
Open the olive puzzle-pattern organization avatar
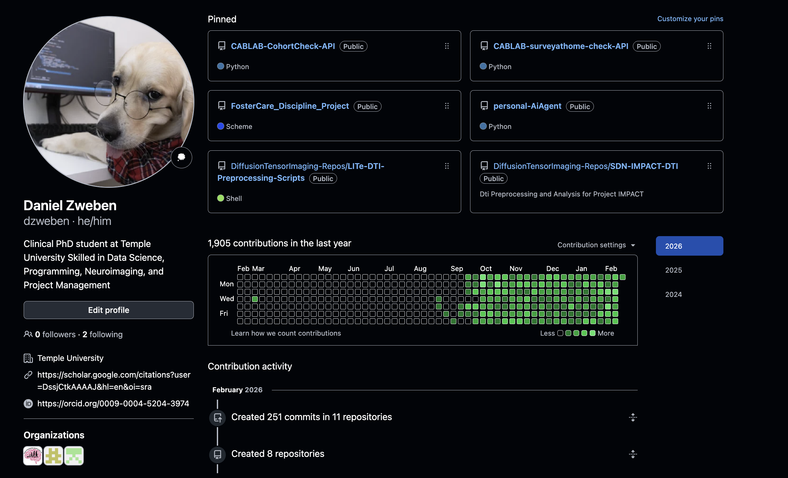coord(53,455)
